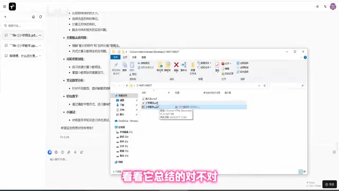The height and width of the screenshot is (191, 339).
Task: Click Select none in Explorer ribbon
Action: (x=243, y=67)
